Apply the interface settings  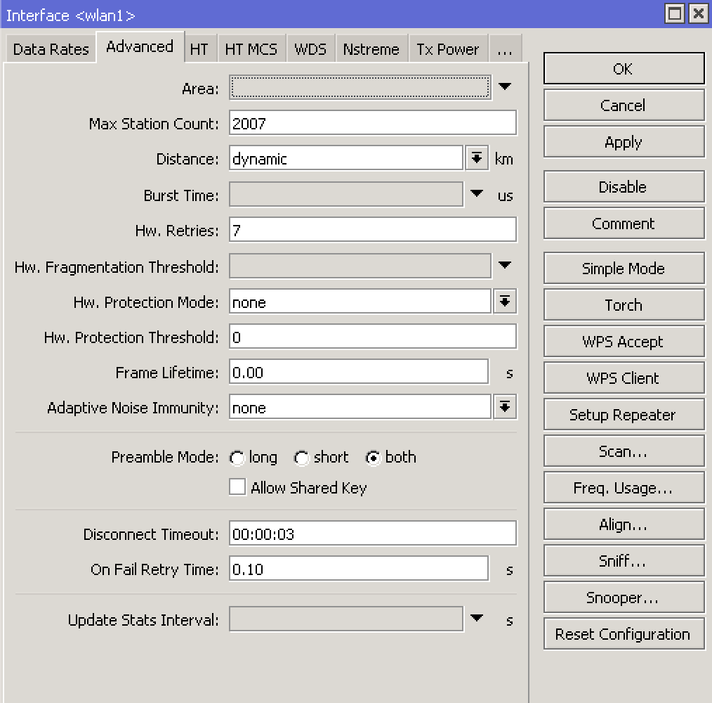point(624,142)
